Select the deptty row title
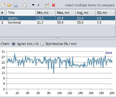This screenshot has width=116, height=98. (13, 18)
